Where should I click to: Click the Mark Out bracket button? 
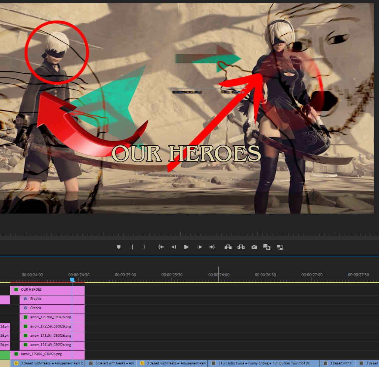[144, 247]
